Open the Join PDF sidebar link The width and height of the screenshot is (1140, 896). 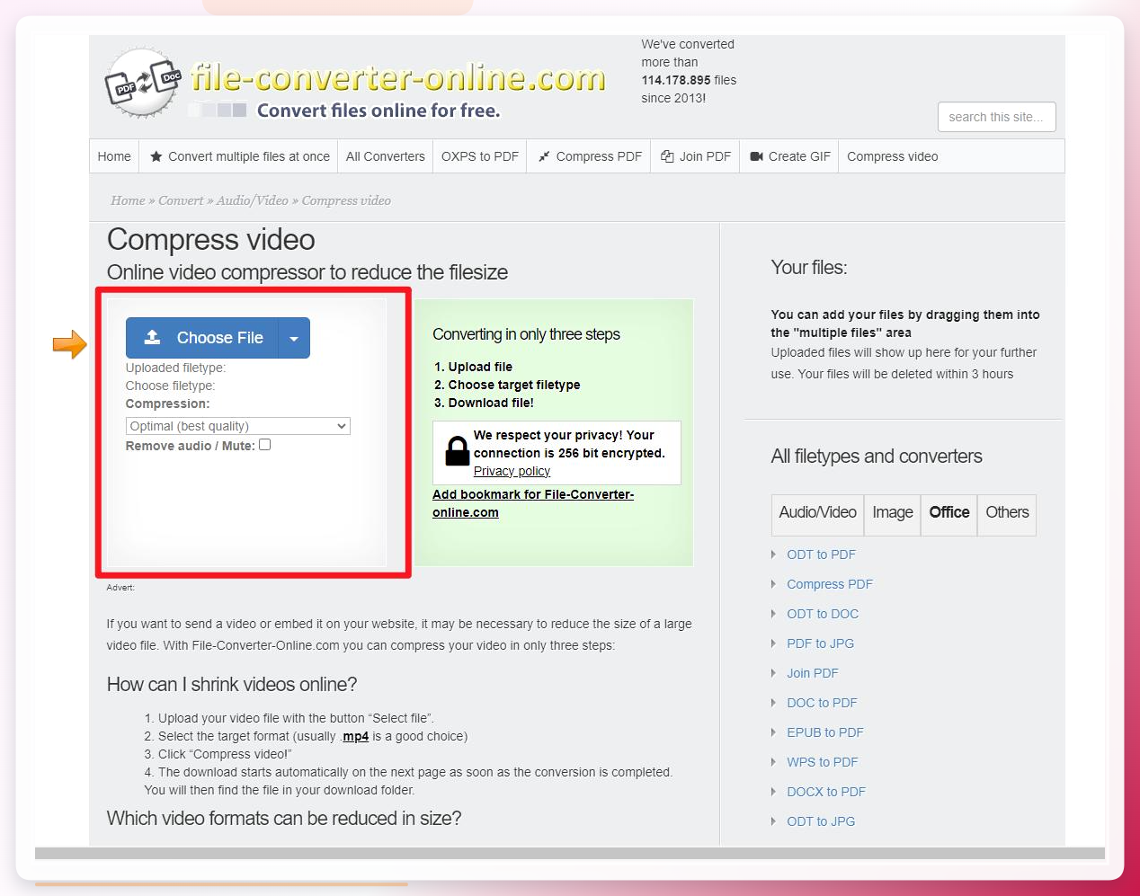(813, 673)
